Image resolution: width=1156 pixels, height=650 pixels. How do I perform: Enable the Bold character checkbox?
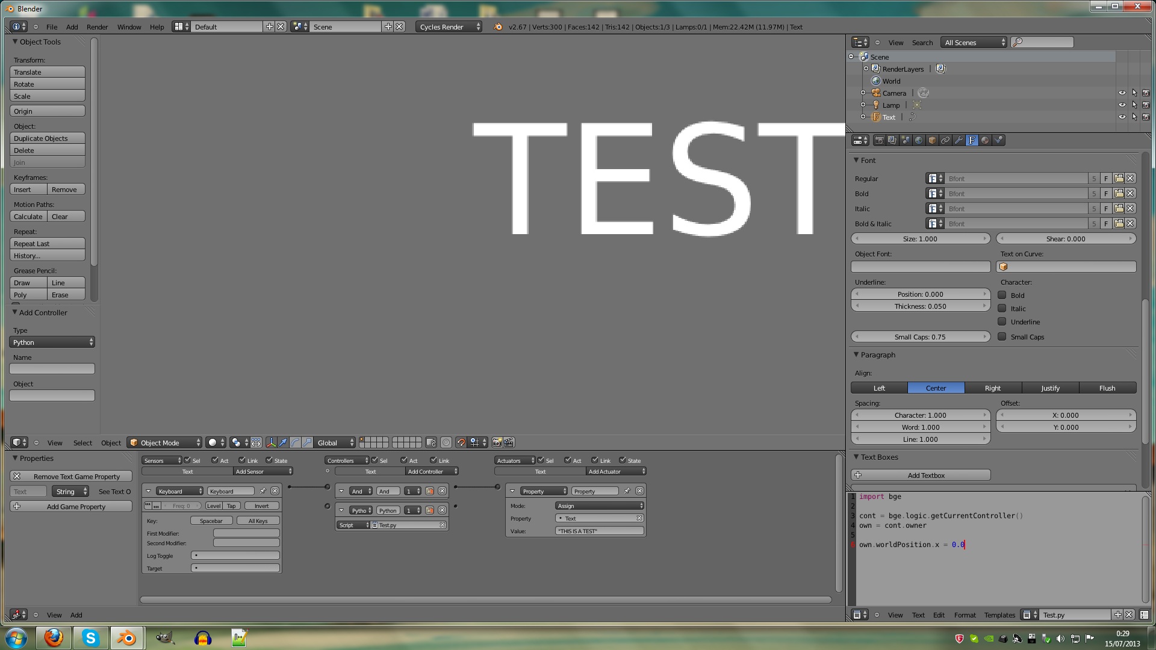pos(1002,295)
